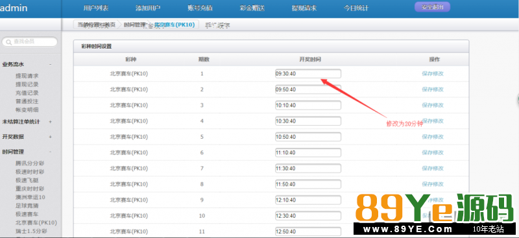Edit the draw time field 12:30:40

click(308, 216)
